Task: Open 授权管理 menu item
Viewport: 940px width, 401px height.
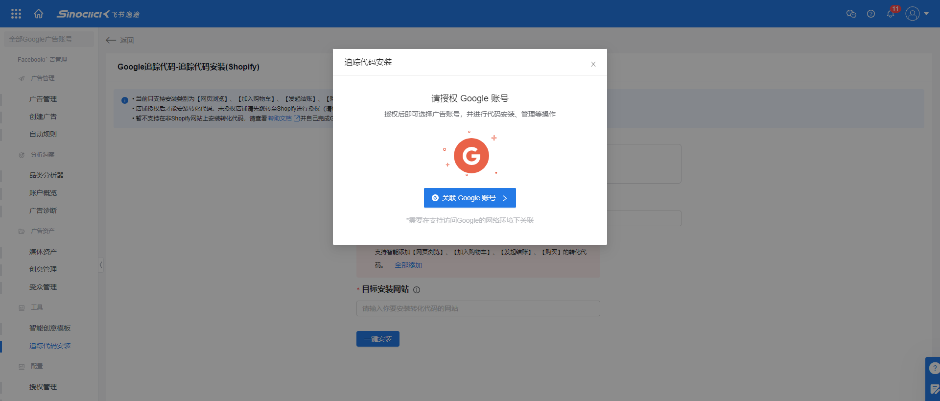Action: point(43,387)
